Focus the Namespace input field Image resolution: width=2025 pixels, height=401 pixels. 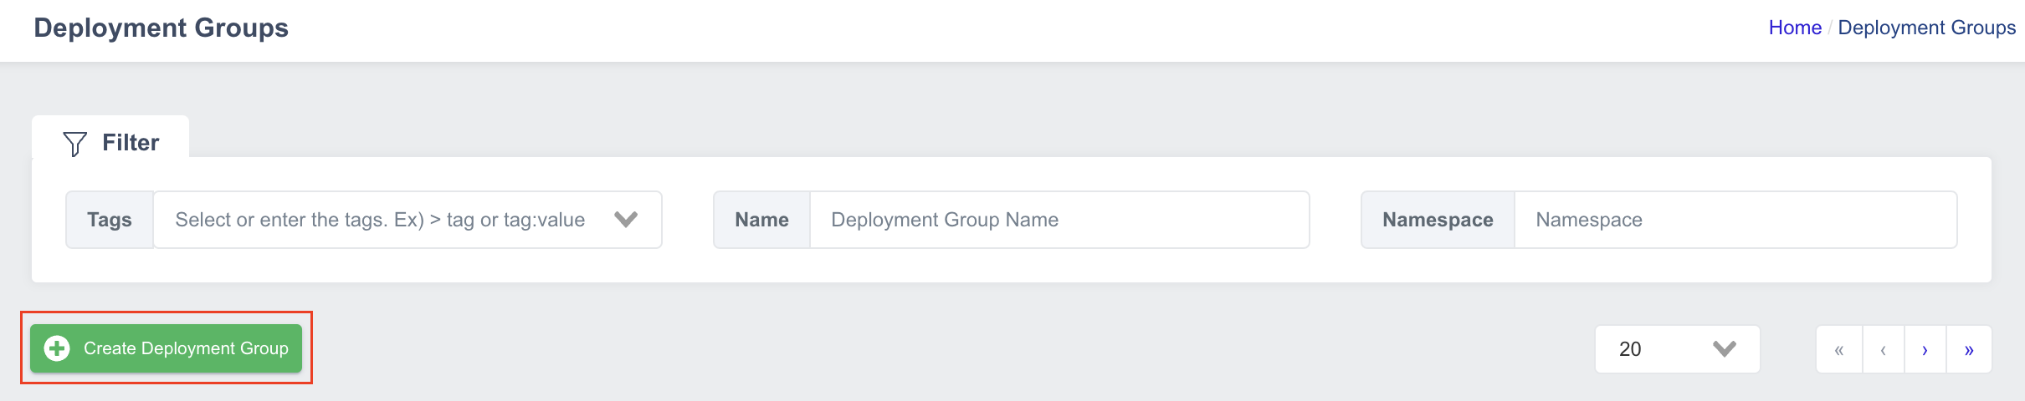[x=1735, y=220]
